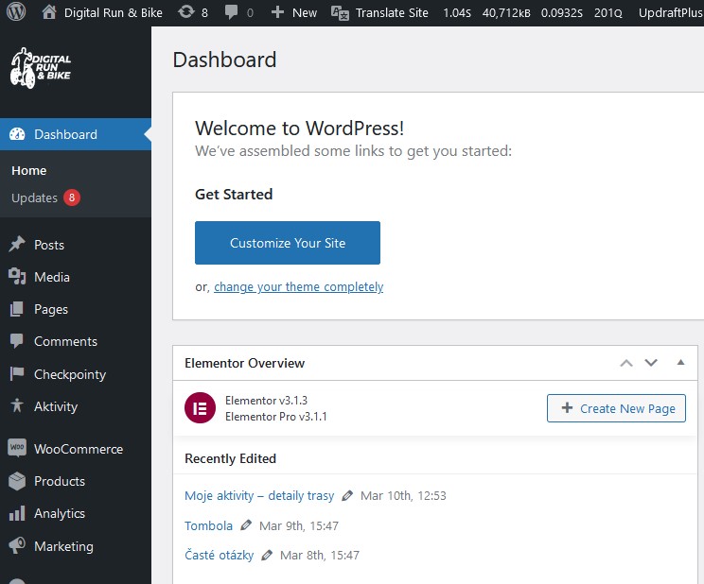
Task: Open Moje aktivity – detaily trasy link
Action: pos(259,495)
